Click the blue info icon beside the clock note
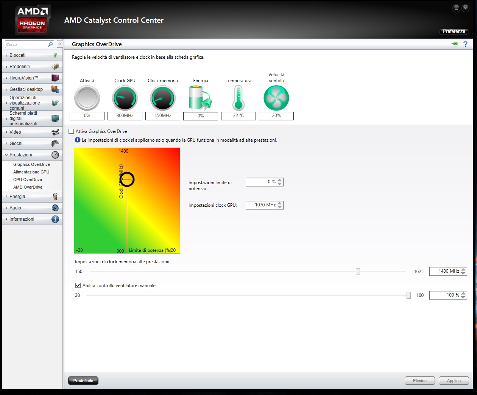Viewport: 477px width, 395px height. 78,140
